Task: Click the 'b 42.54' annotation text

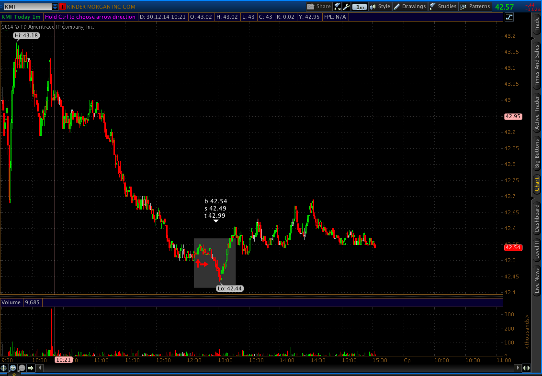Action: 215,201
